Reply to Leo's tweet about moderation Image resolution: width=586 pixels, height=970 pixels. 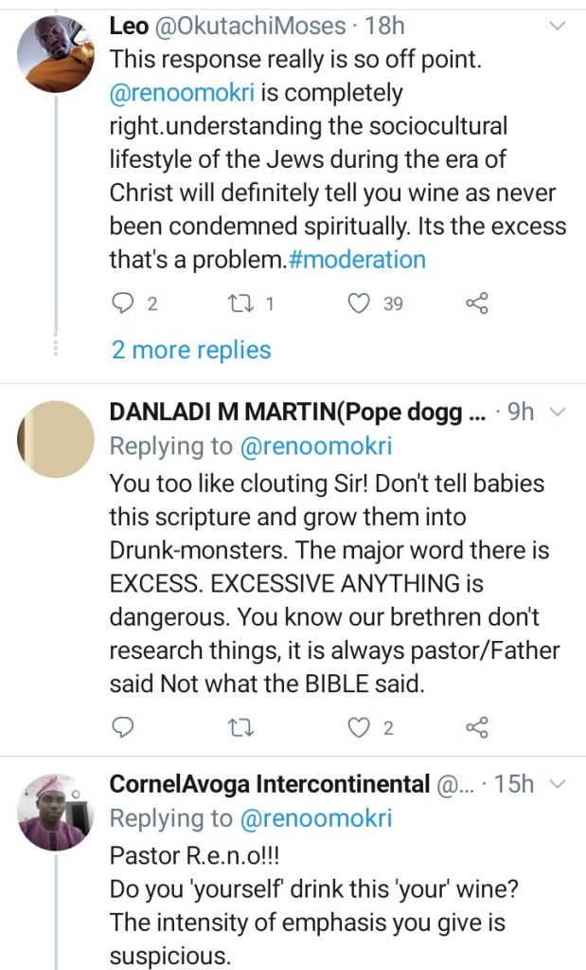pos(124,303)
